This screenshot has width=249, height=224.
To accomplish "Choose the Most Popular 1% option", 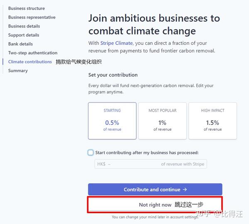I will pos(162,121).
